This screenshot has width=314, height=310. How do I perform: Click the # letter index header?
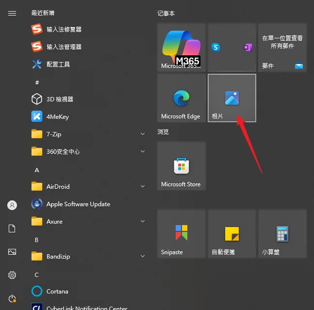(37, 82)
